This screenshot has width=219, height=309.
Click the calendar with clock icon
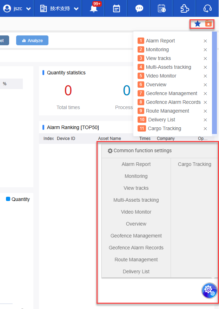click(162, 9)
